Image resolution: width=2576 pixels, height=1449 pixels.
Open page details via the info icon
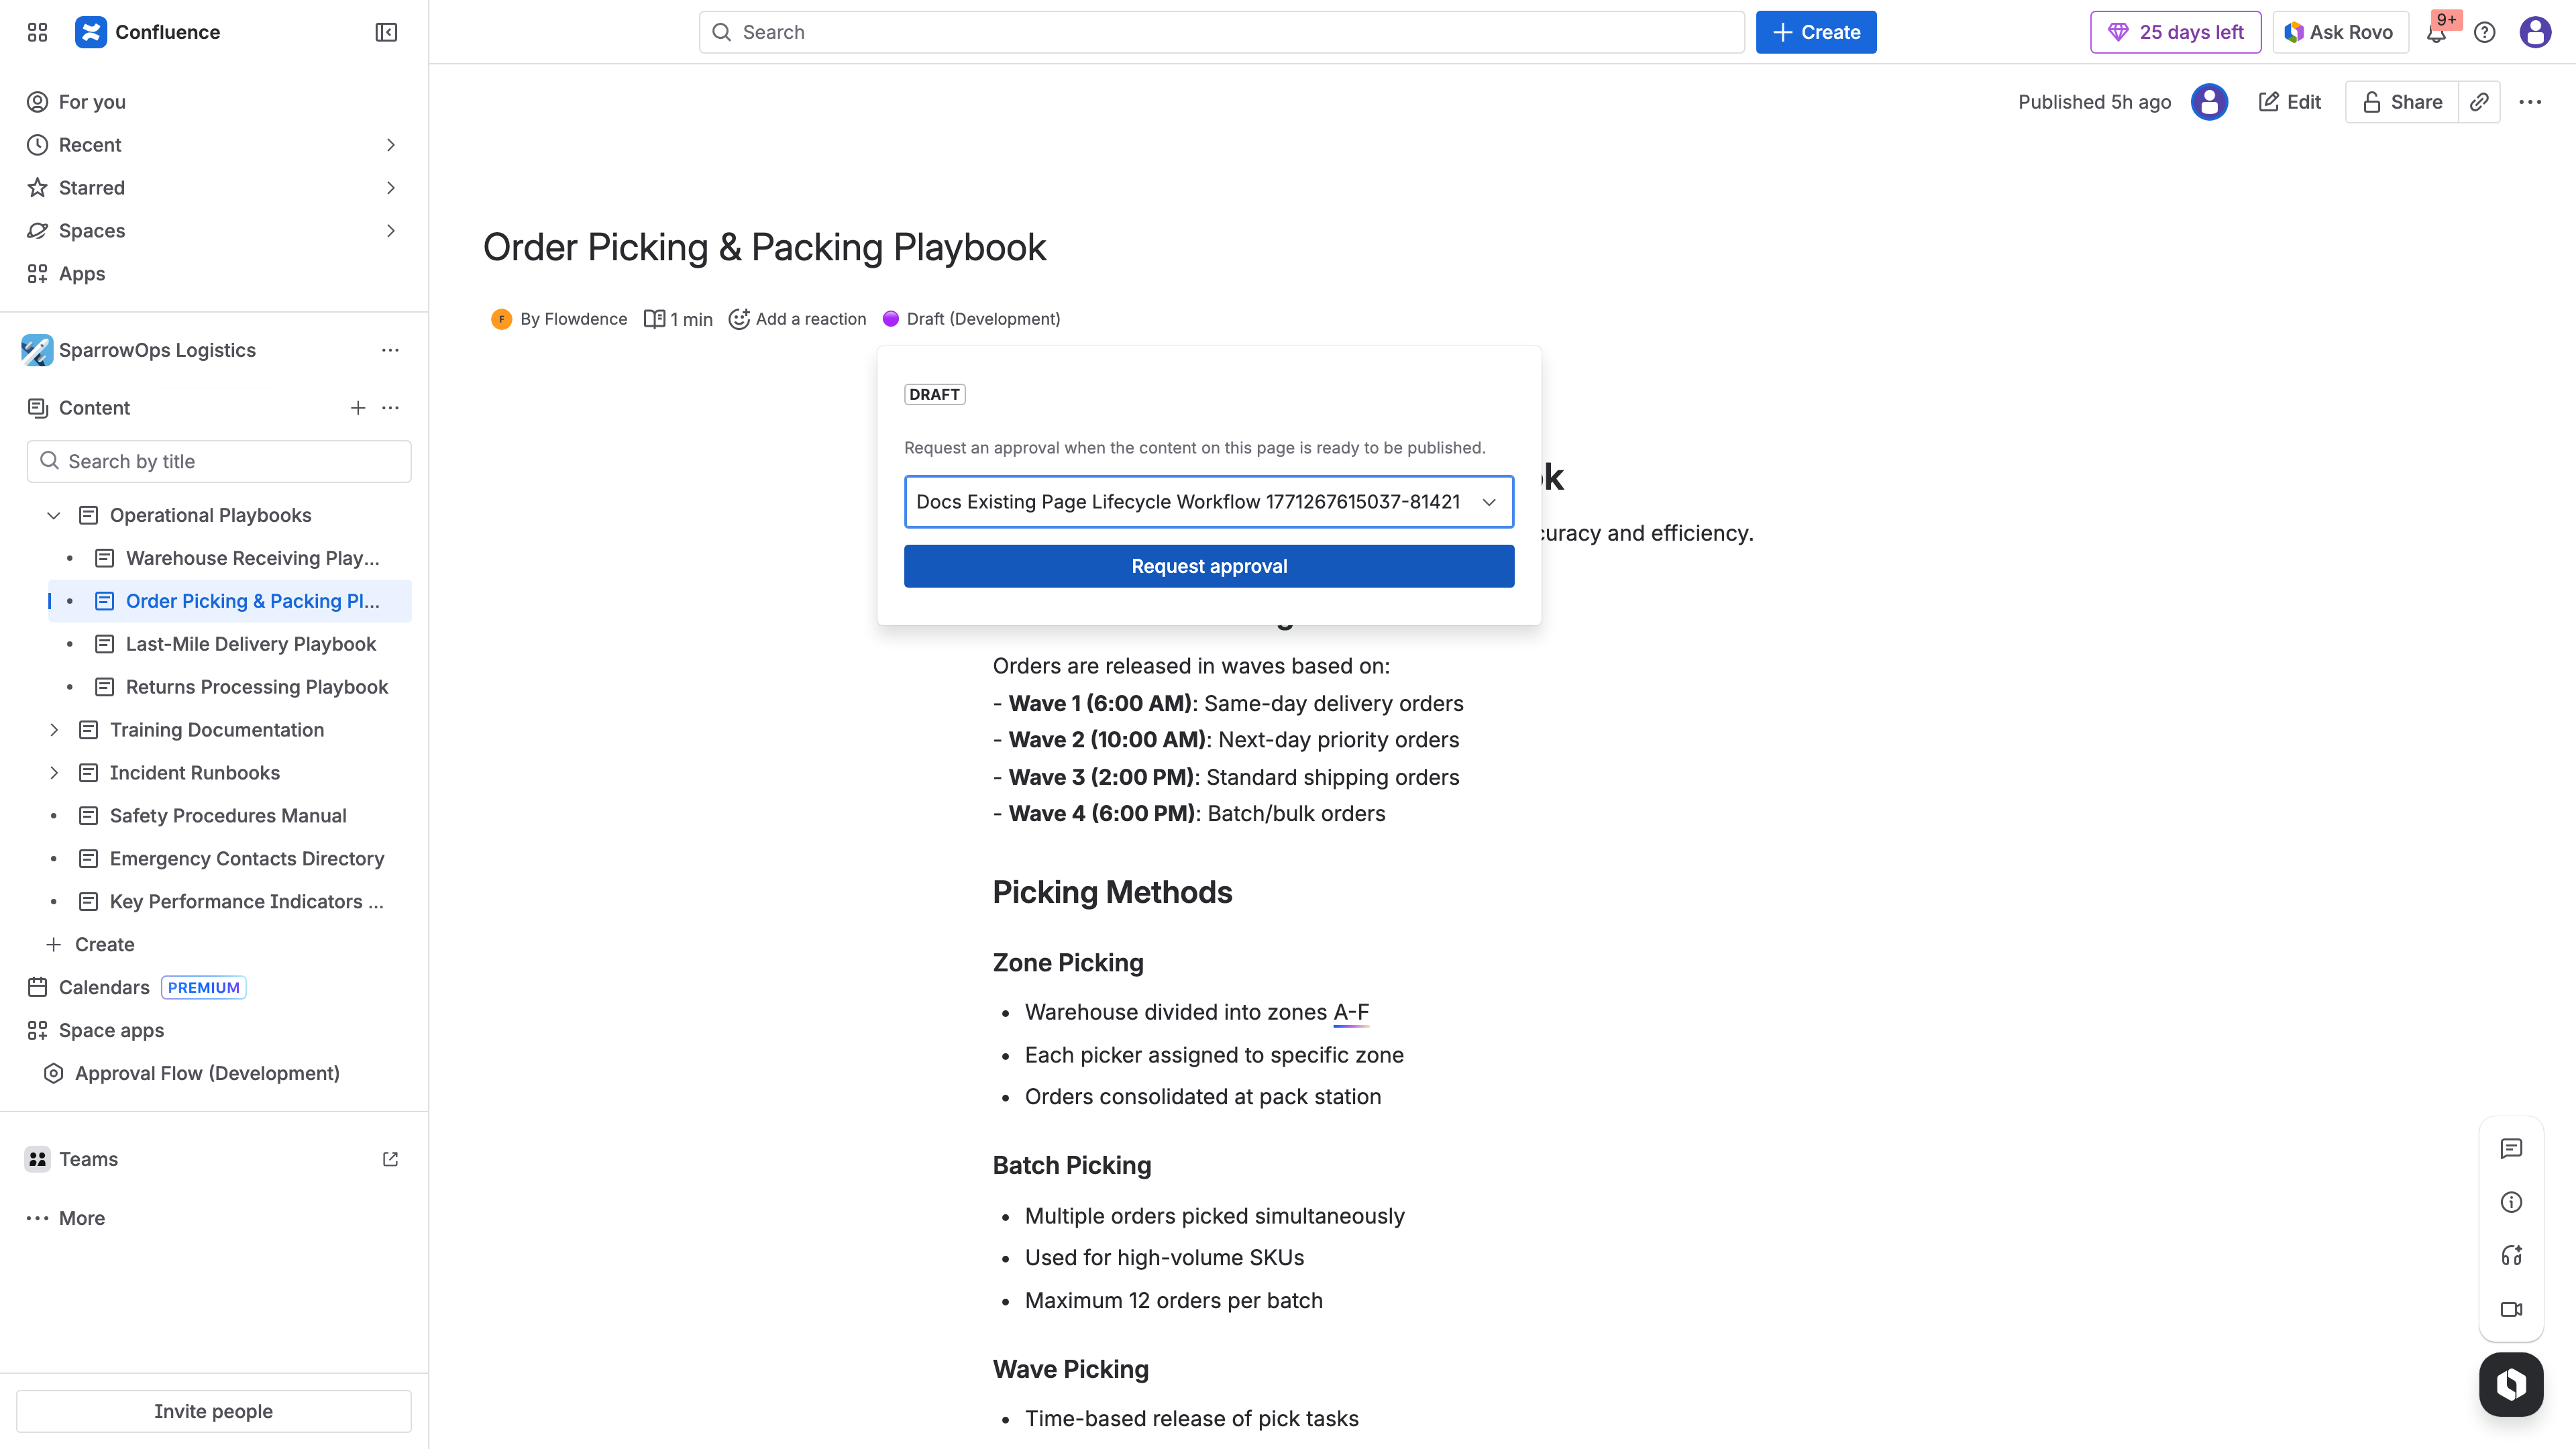(2511, 1202)
